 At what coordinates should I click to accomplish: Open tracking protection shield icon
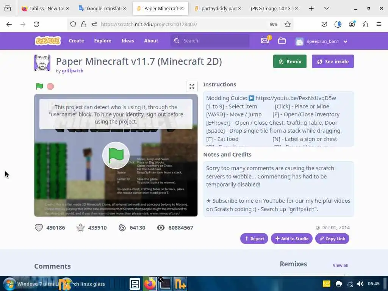[x=73, y=24]
